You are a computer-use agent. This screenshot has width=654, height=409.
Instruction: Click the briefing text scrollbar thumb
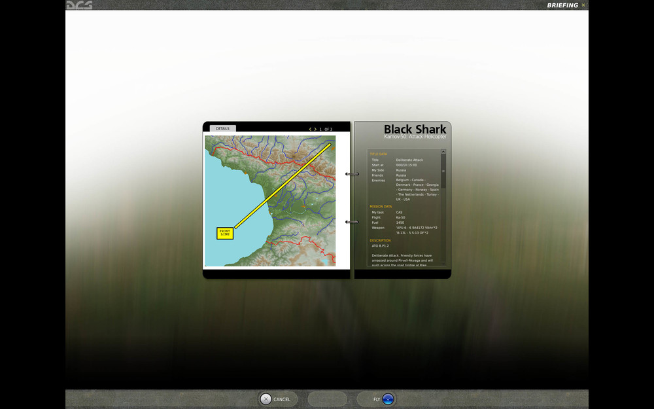coord(443,171)
